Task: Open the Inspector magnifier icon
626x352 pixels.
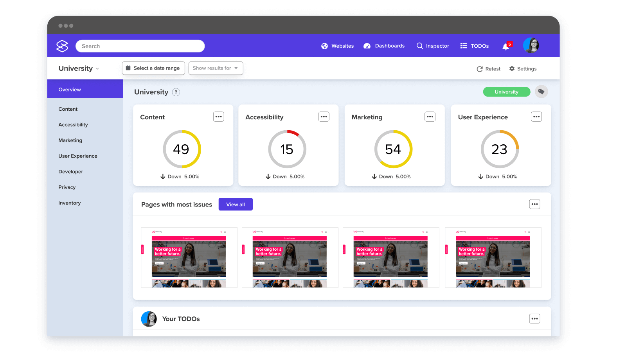Action: pyautogui.click(x=420, y=46)
